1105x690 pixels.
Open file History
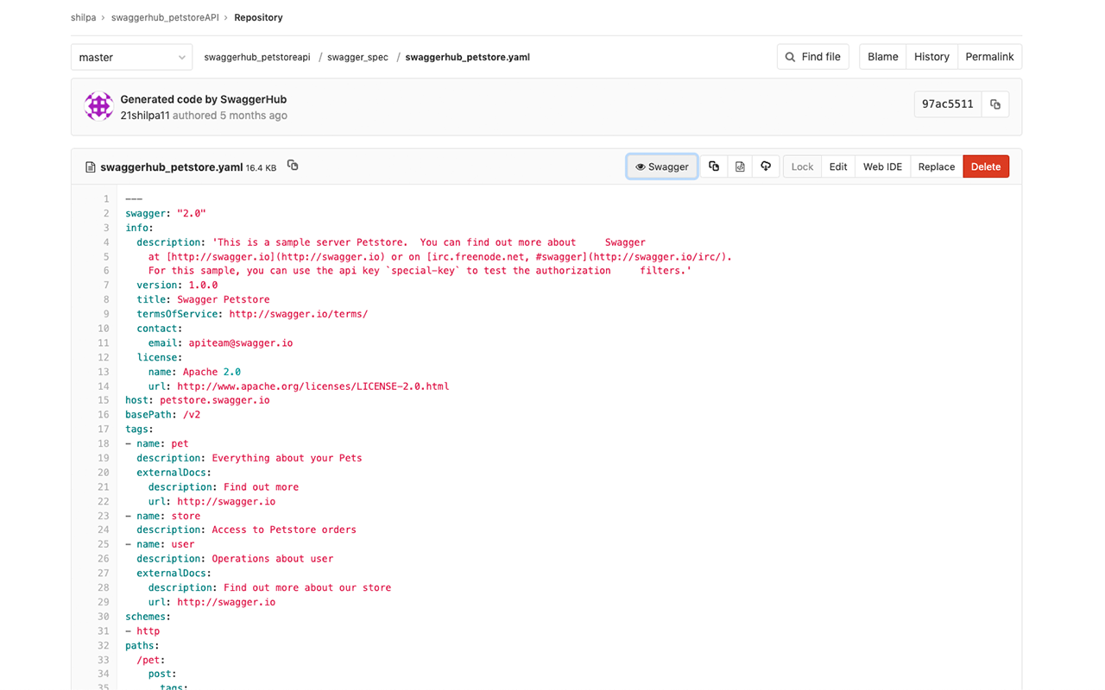coord(931,57)
